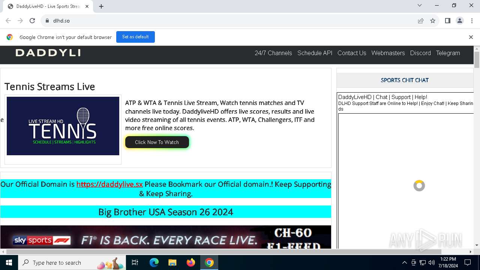The image size is (480, 270).
Task: Click the scroll-down arrow of page scrollbar
Action: pos(477,245)
